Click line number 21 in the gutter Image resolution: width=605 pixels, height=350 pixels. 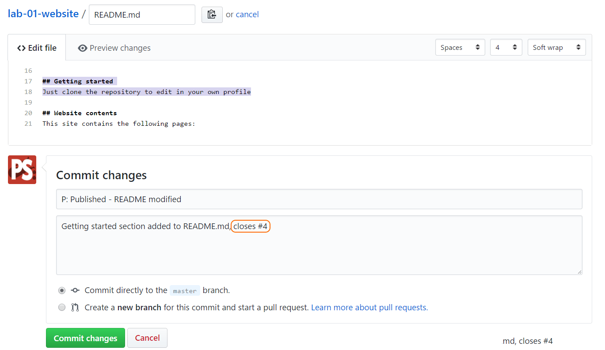(28, 124)
